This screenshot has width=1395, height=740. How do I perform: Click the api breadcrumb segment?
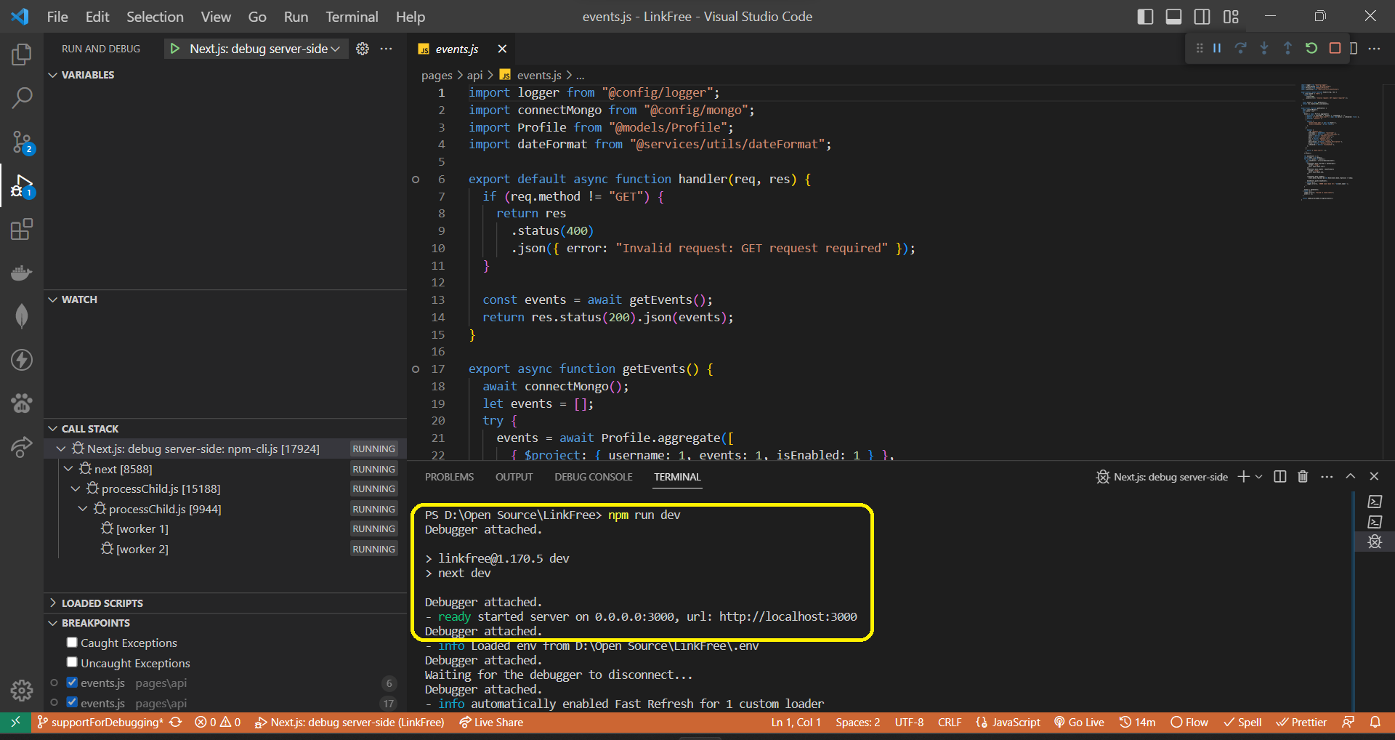pyautogui.click(x=474, y=75)
